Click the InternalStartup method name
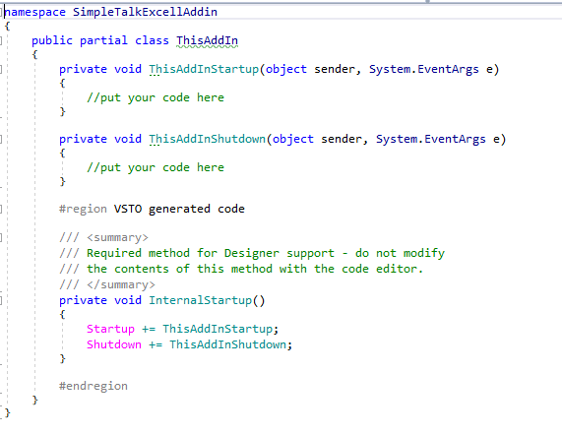Image resolution: width=562 pixels, height=435 pixels. (x=201, y=300)
